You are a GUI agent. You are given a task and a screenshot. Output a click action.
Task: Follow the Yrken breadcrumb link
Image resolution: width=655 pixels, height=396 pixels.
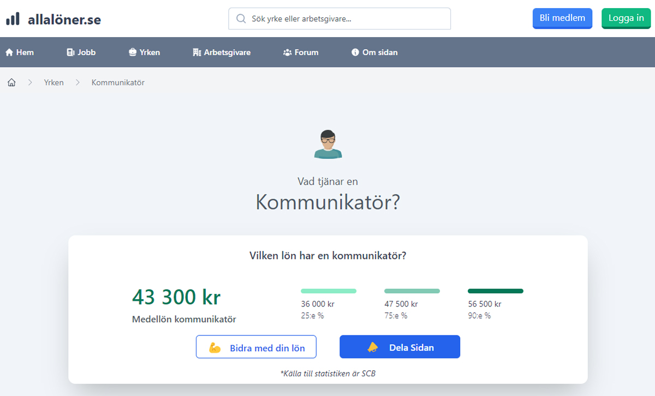point(54,82)
